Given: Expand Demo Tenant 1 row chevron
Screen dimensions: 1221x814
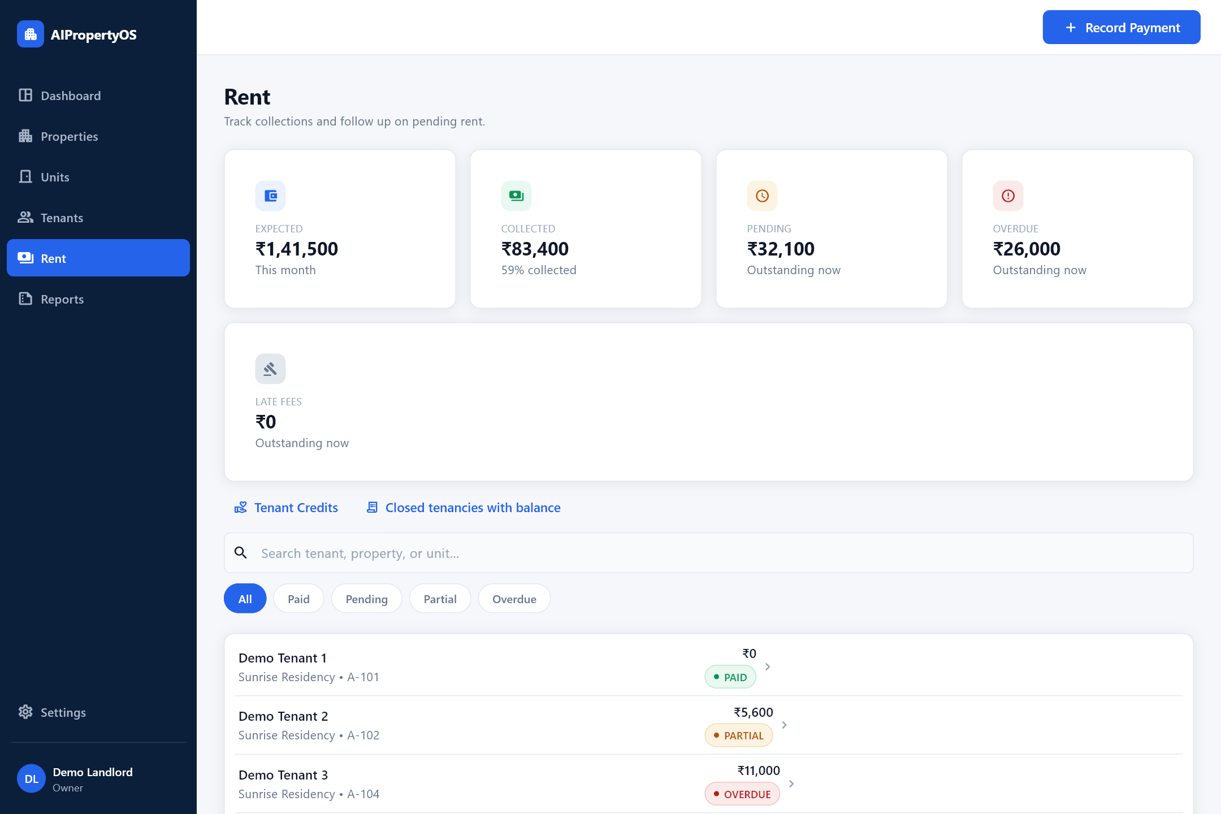Looking at the screenshot, I should pyautogui.click(x=768, y=667).
